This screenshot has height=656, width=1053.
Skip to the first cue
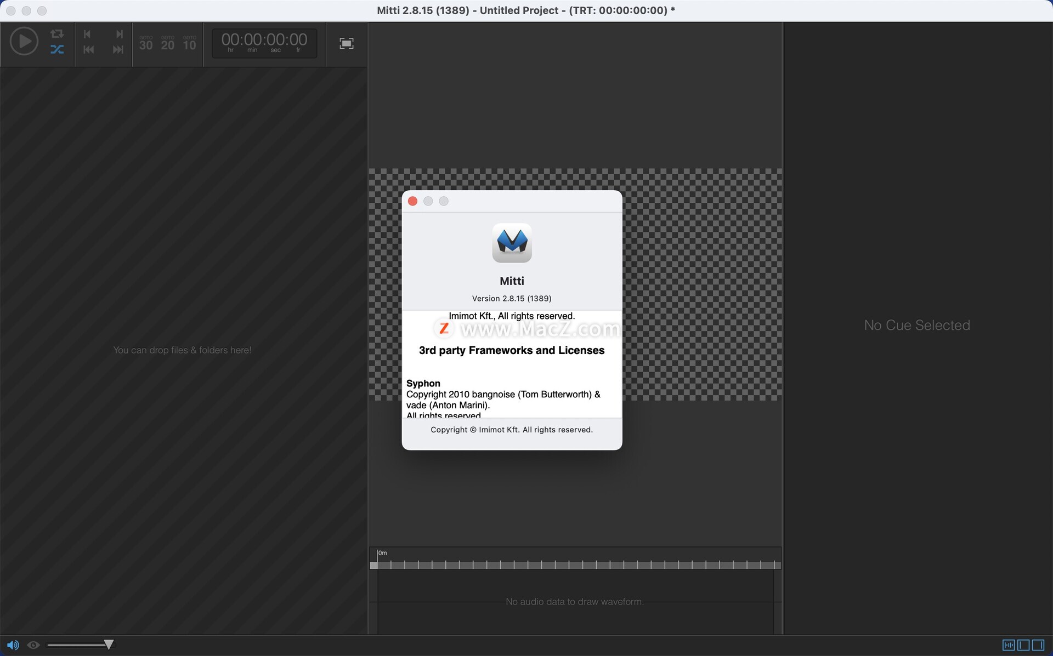pyautogui.click(x=88, y=50)
